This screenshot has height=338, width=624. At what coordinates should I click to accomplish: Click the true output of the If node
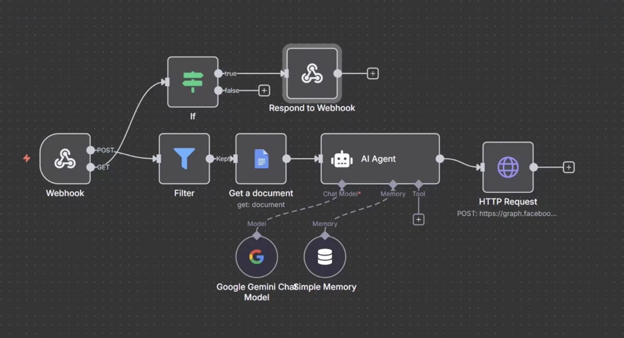(218, 73)
